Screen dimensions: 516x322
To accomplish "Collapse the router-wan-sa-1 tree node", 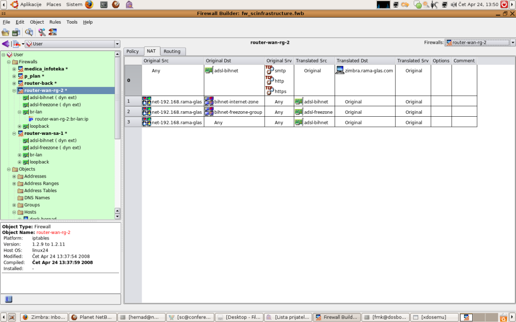I will tap(14, 133).
